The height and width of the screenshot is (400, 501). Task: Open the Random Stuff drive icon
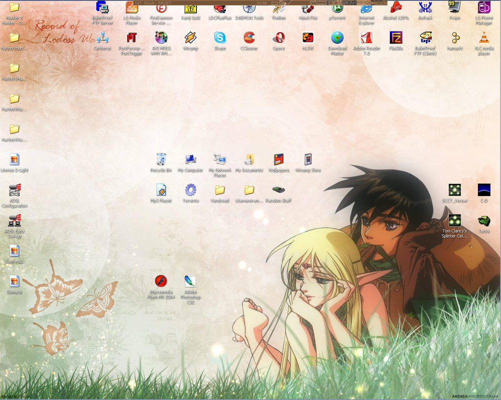[x=279, y=190]
